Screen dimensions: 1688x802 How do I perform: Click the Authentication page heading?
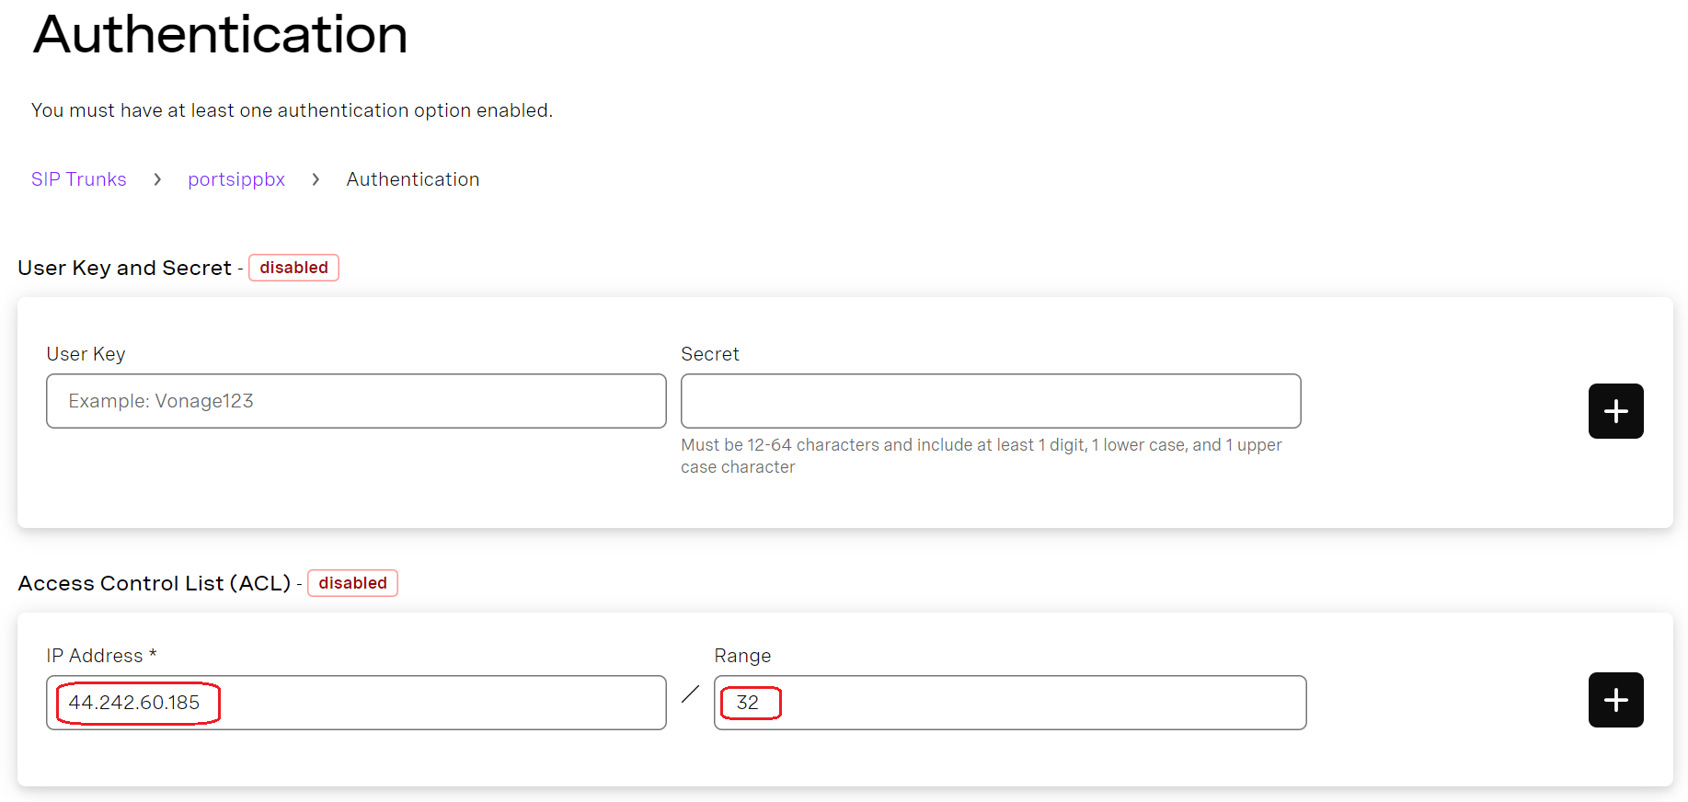(x=221, y=35)
